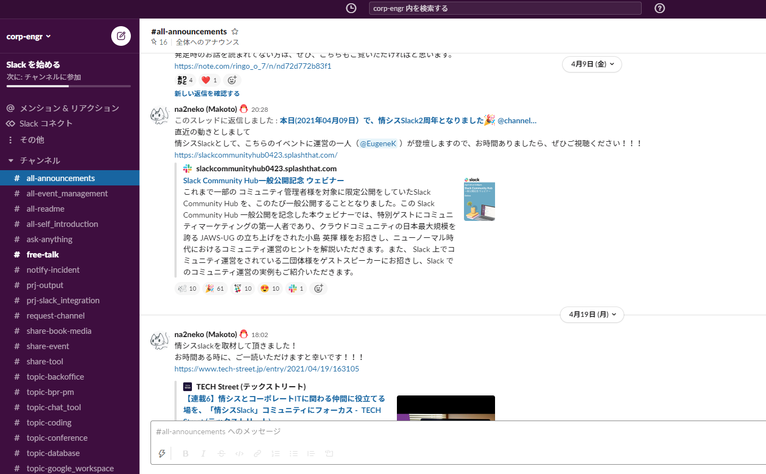Star the #all-announcements channel

tap(235, 32)
